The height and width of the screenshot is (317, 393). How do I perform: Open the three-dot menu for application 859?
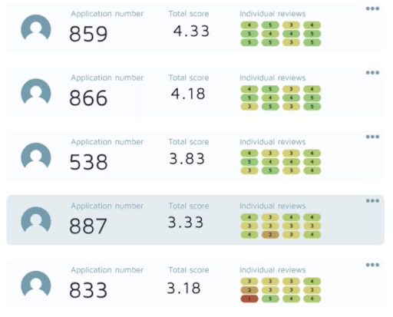[x=372, y=8]
